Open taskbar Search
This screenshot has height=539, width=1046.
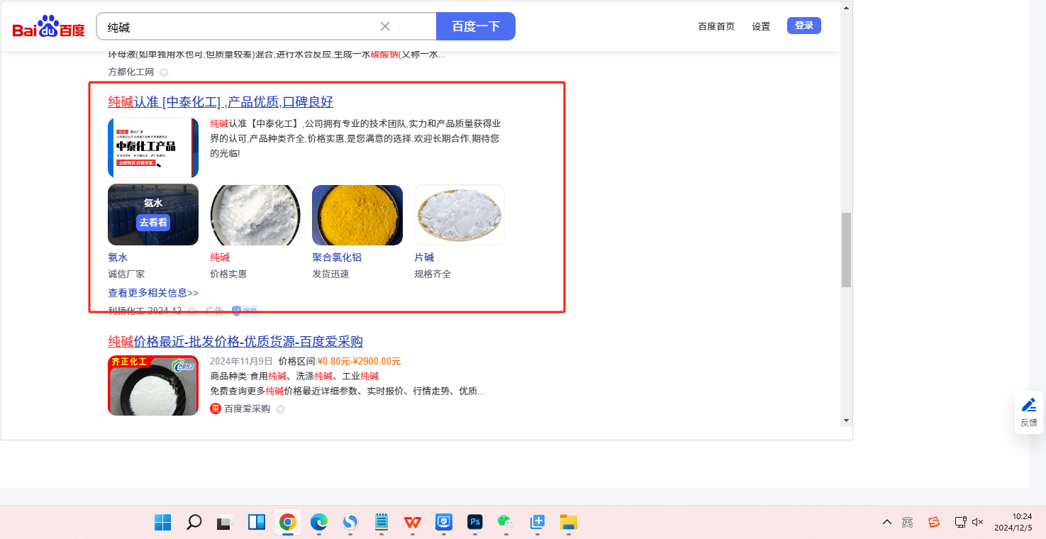(x=194, y=523)
